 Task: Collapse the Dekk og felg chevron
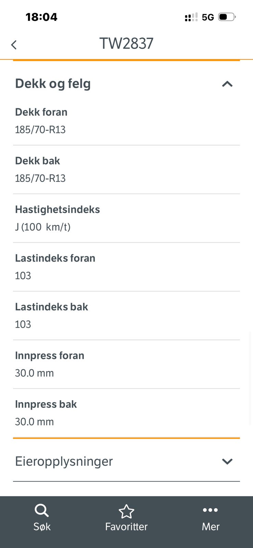pos(227,84)
